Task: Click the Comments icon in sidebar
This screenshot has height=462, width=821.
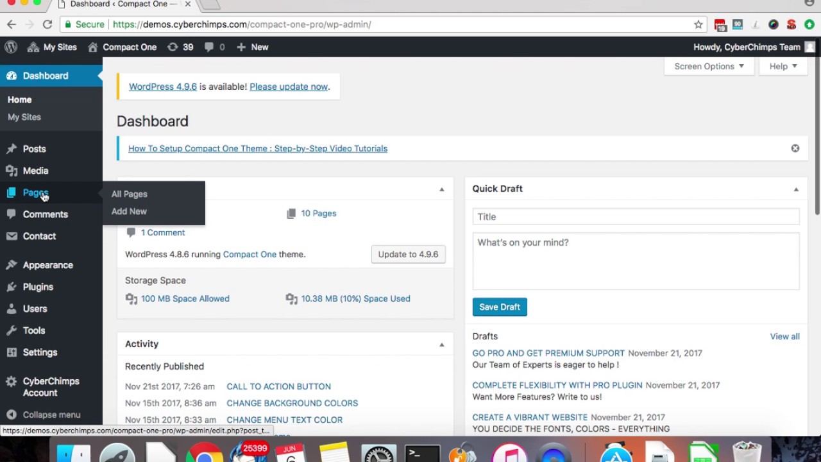Action: pos(12,214)
